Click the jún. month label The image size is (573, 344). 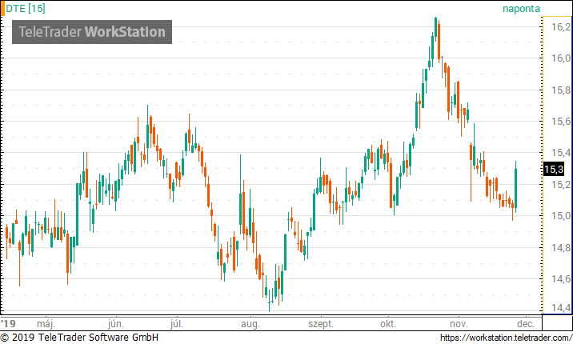(x=116, y=323)
